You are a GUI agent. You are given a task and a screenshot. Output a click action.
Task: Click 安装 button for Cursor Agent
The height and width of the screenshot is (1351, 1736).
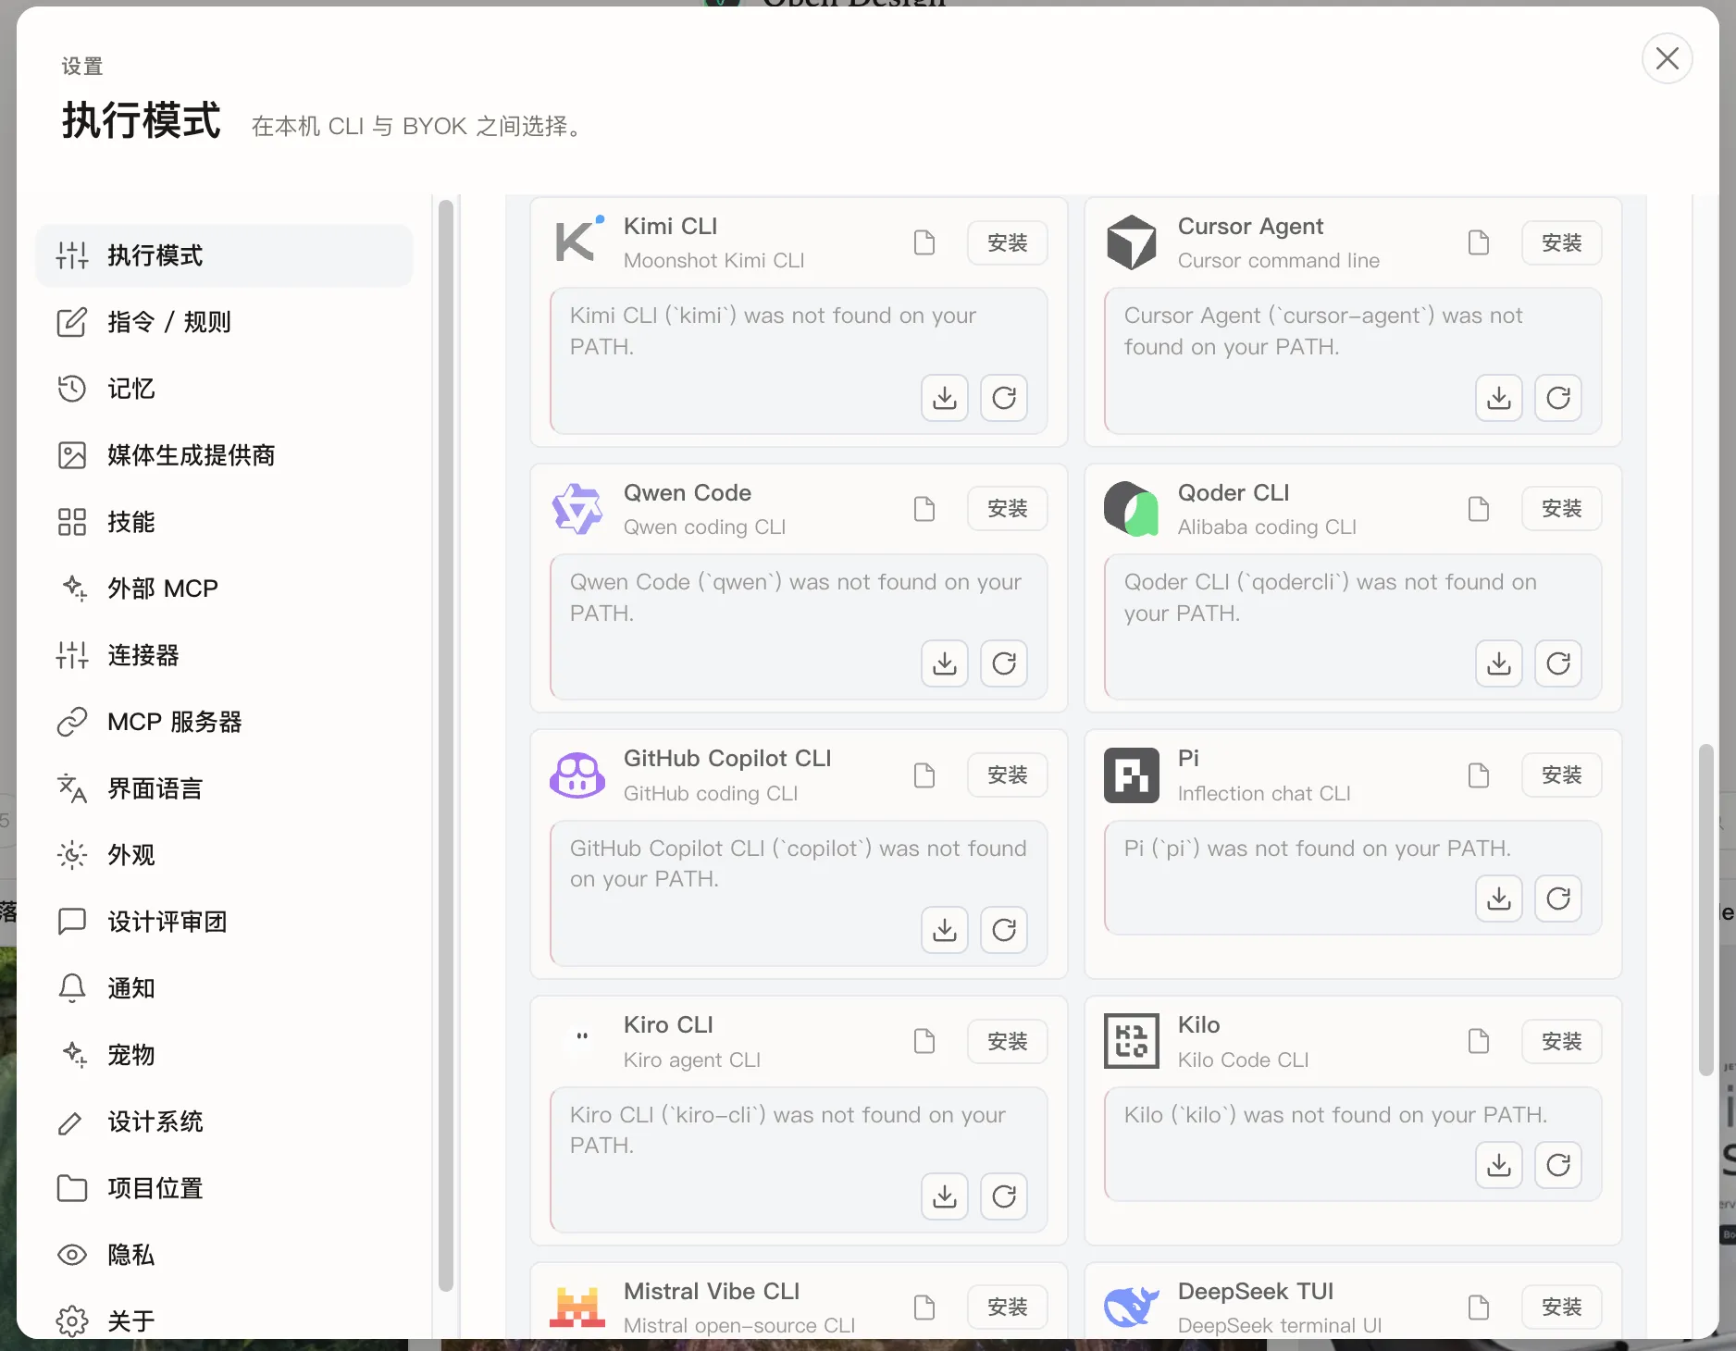1561,242
